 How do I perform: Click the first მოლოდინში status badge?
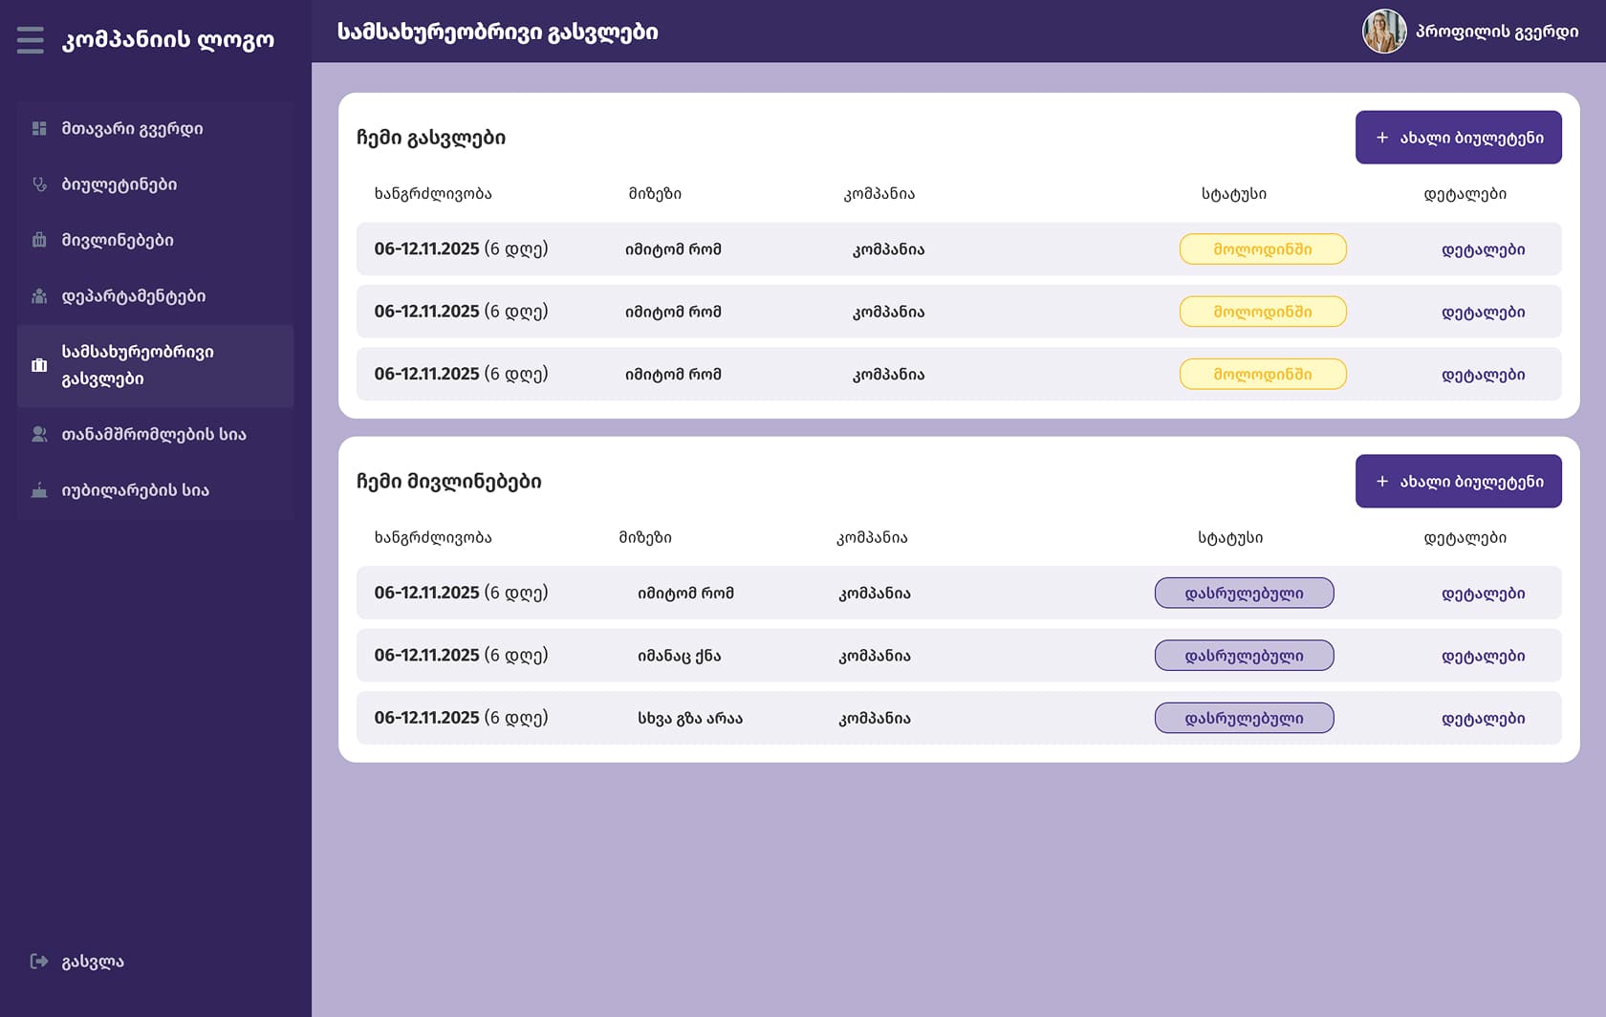point(1262,249)
